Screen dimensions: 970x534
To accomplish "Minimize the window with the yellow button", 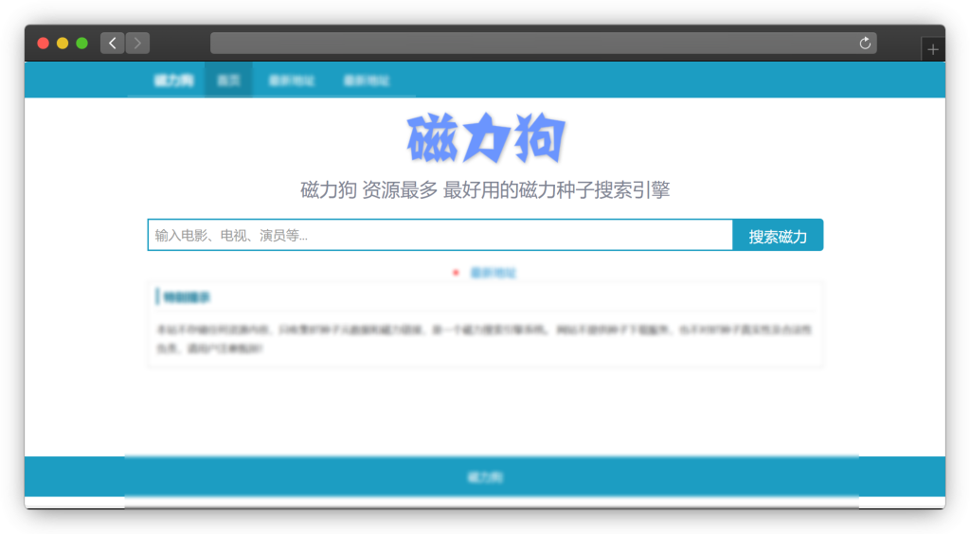I will click(x=63, y=44).
